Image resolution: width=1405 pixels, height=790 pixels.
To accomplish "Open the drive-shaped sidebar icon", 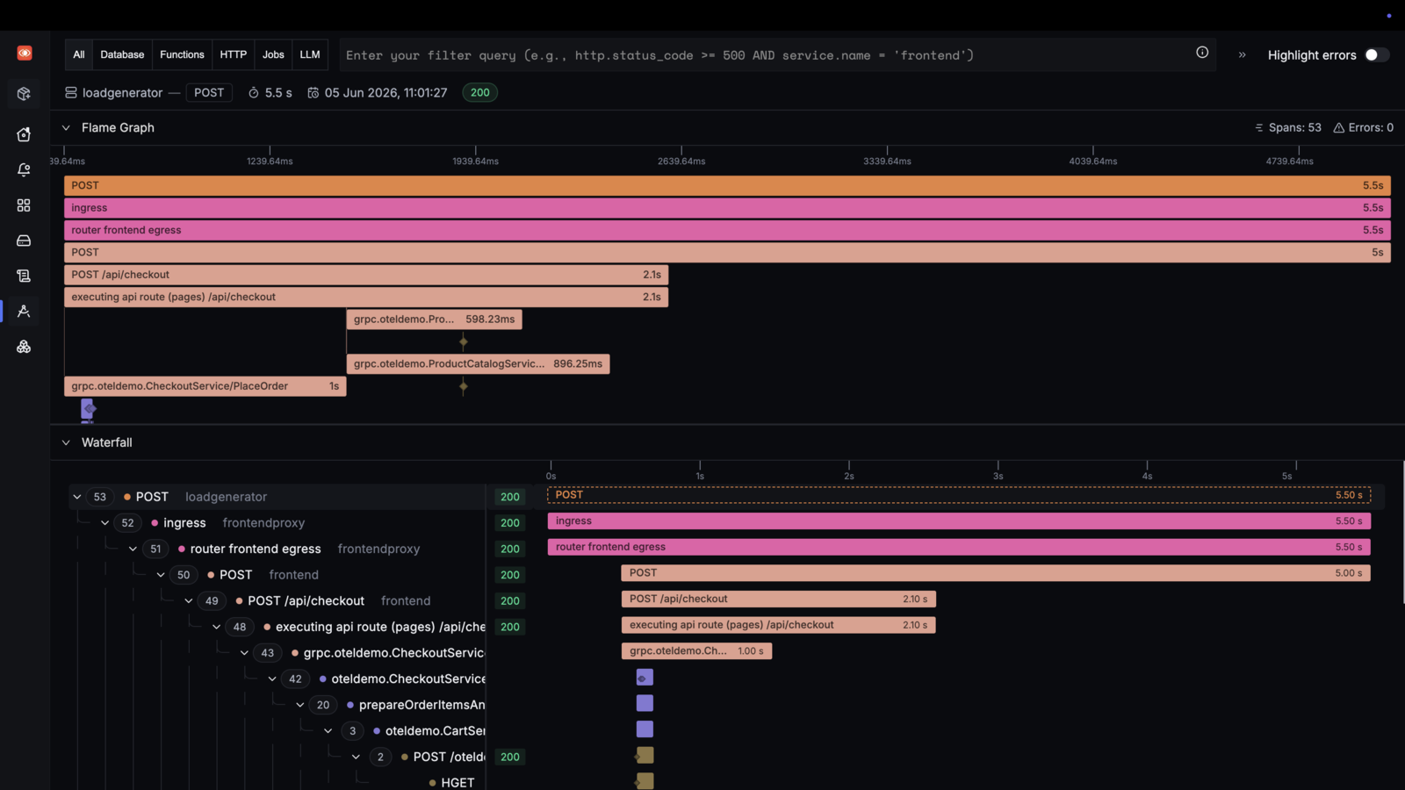I will [24, 241].
